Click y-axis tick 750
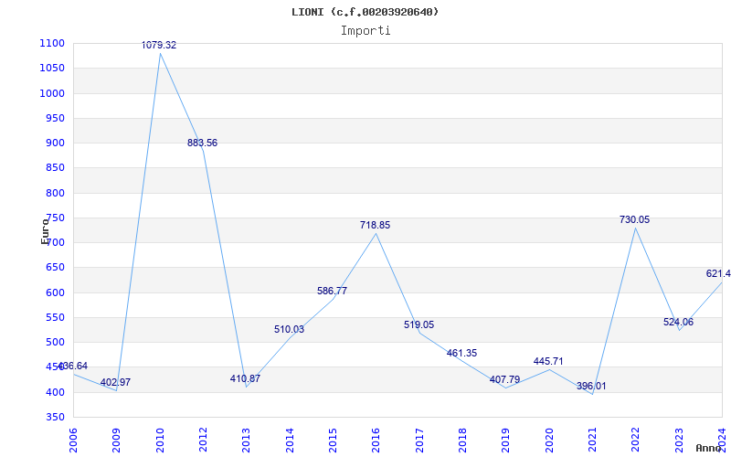This screenshot has height=457, width=731. point(58,218)
